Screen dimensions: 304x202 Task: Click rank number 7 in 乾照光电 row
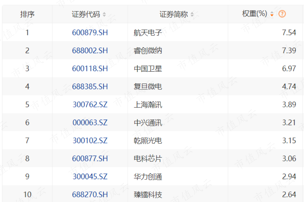click(x=27, y=140)
